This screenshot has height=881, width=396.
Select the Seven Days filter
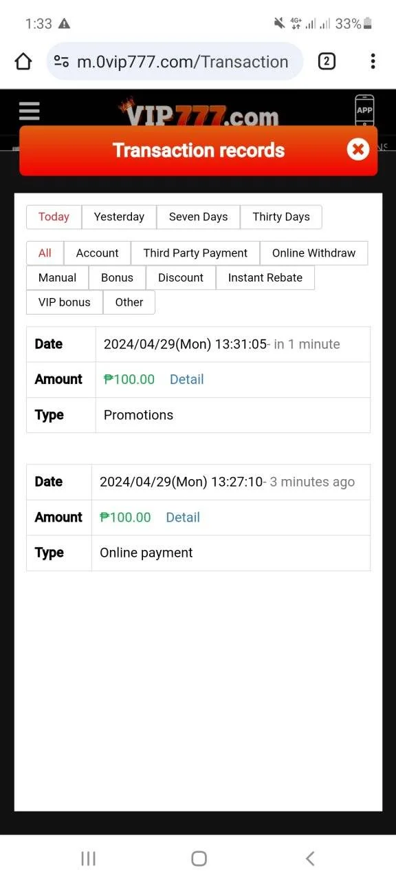(x=198, y=217)
